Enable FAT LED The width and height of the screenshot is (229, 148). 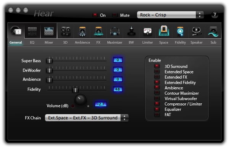point(157,114)
